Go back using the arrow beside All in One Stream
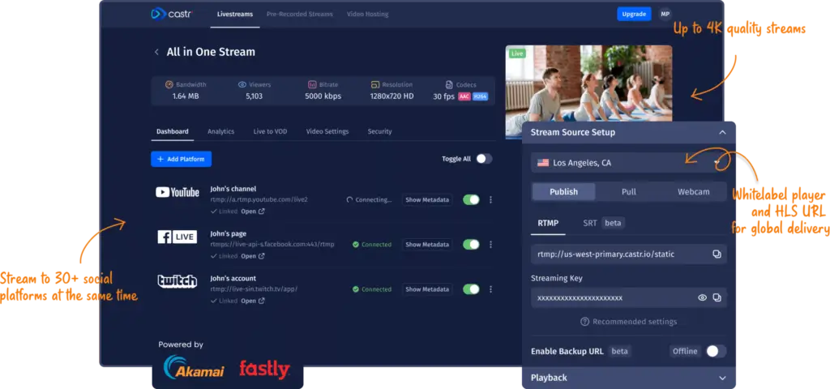The image size is (830, 389). [156, 52]
